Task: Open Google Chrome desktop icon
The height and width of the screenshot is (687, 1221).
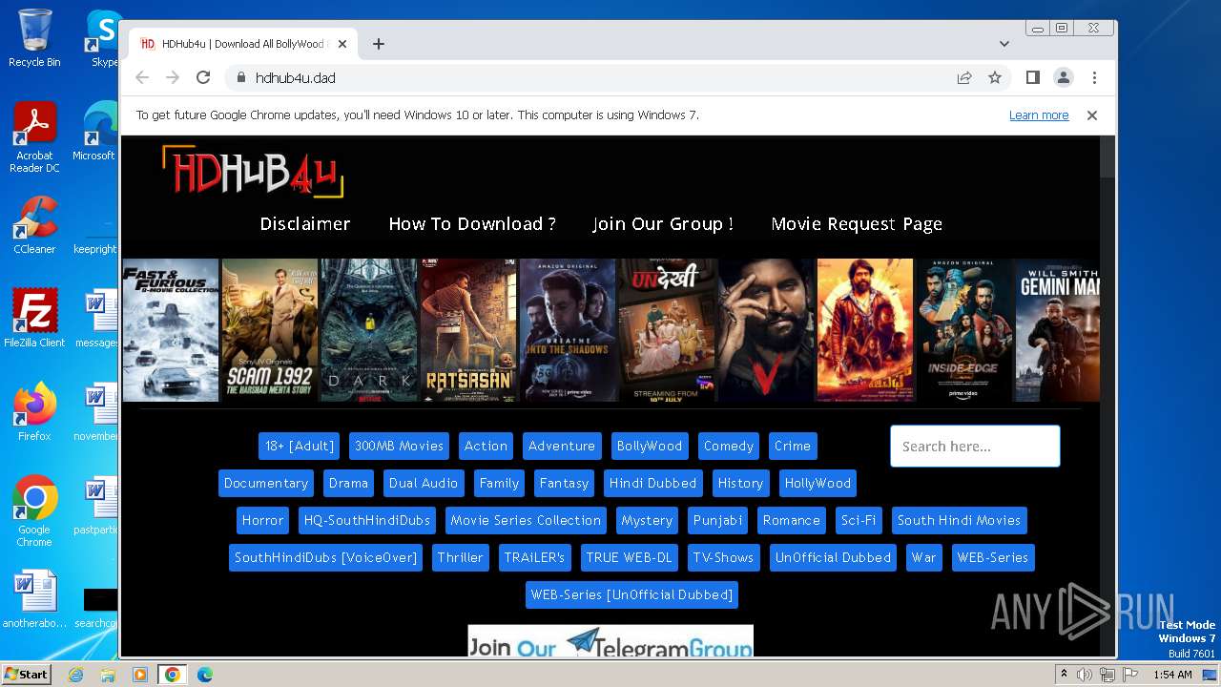Action: (x=34, y=510)
